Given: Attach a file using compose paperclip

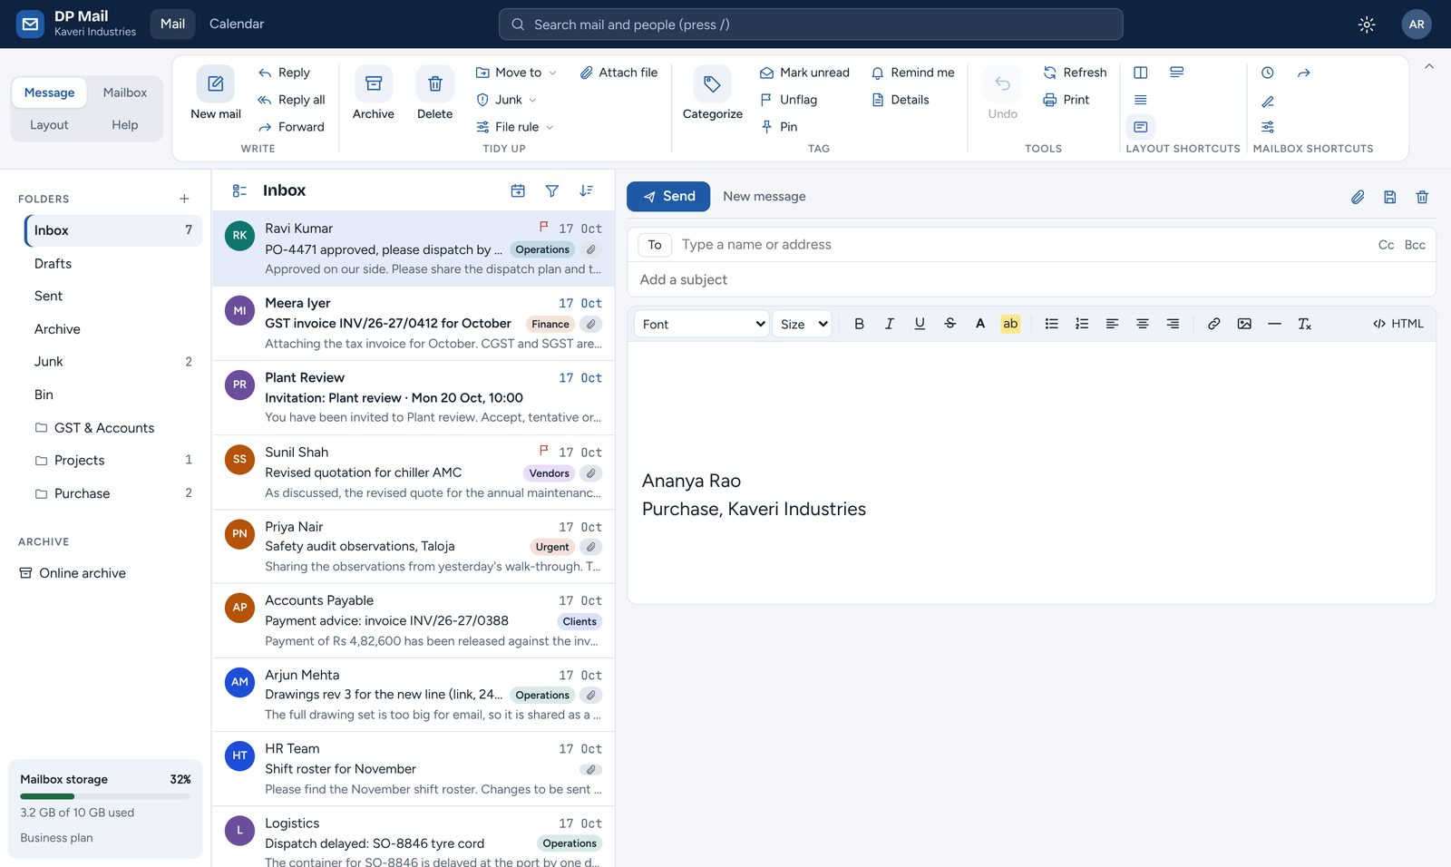Looking at the screenshot, I should tap(1358, 197).
